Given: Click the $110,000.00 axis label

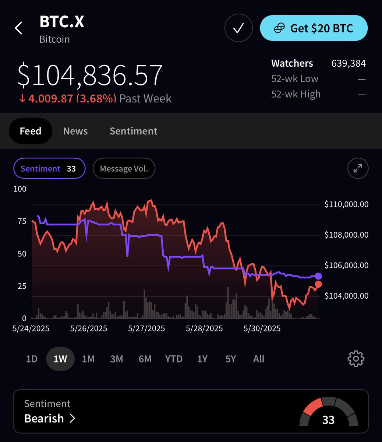Looking at the screenshot, I should pyautogui.click(x=346, y=204).
